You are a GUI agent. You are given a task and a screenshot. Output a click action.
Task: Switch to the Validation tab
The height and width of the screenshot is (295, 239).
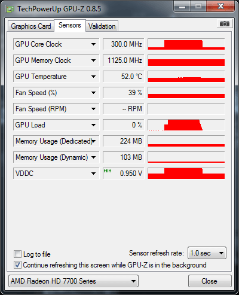pyautogui.click(x=102, y=26)
